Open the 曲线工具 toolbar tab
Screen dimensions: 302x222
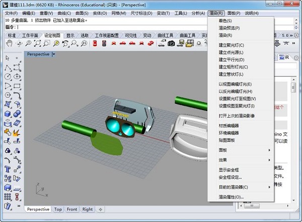pyautogui.click(x=165, y=36)
